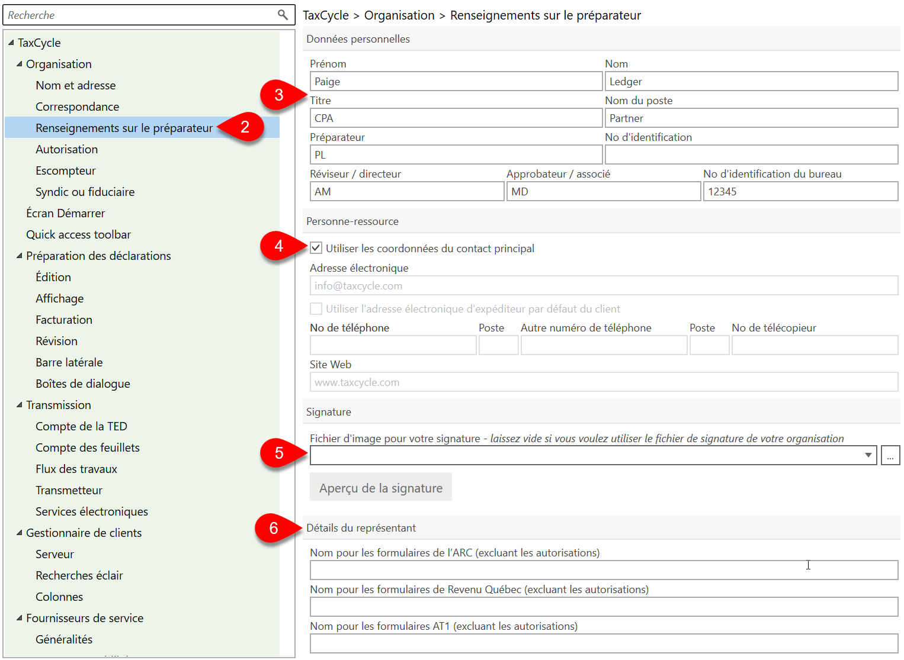Open the Autorisation settings page
The height and width of the screenshot is (660, 904).
click(x=67, y=149)
